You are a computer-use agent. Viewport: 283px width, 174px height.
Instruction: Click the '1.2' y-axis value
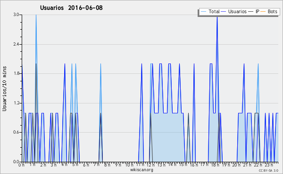point(17,103)
